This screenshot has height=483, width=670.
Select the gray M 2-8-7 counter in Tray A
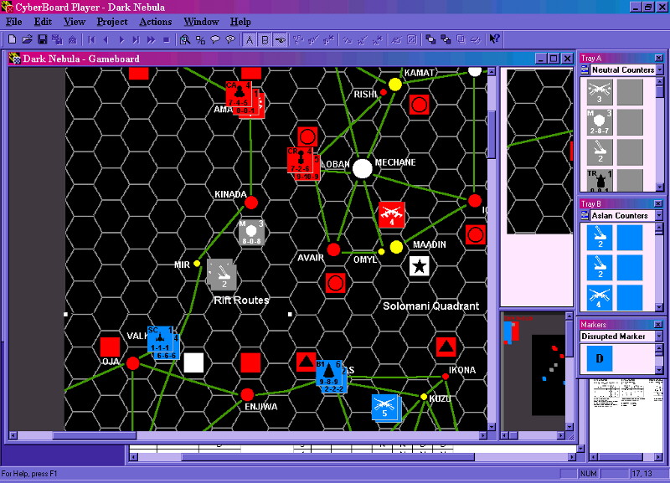(x=600, y=122)
